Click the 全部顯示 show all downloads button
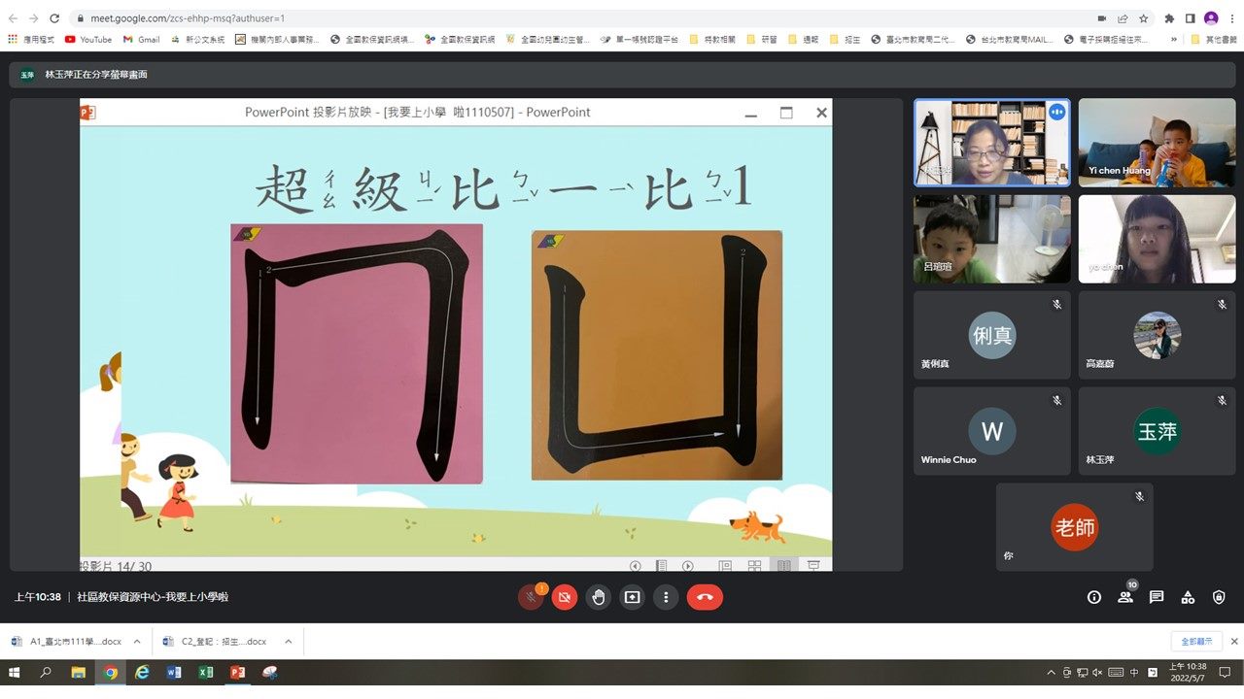The height and width of the screenshot is (699, 1244). pyautogui.click(x=1196, y=642)
